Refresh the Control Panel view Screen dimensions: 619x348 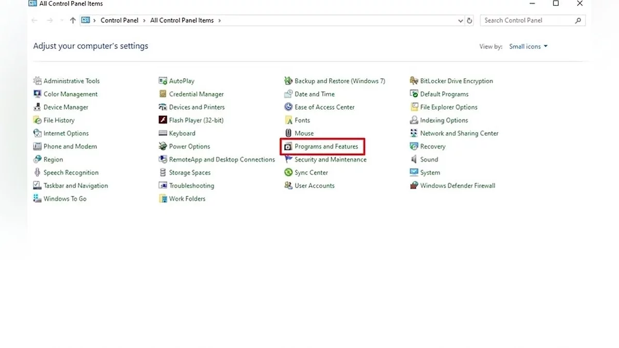click(469, 21)
